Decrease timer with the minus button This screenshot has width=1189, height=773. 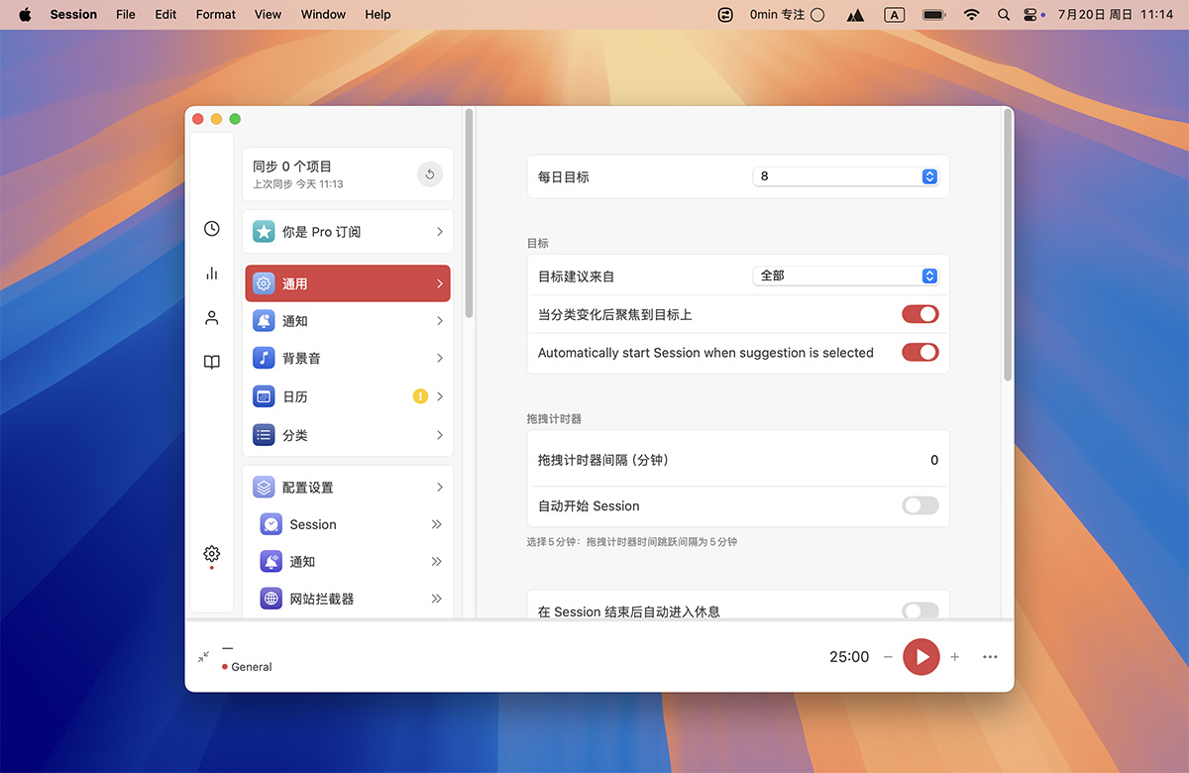pyautogui.click(x=888, y=656)
